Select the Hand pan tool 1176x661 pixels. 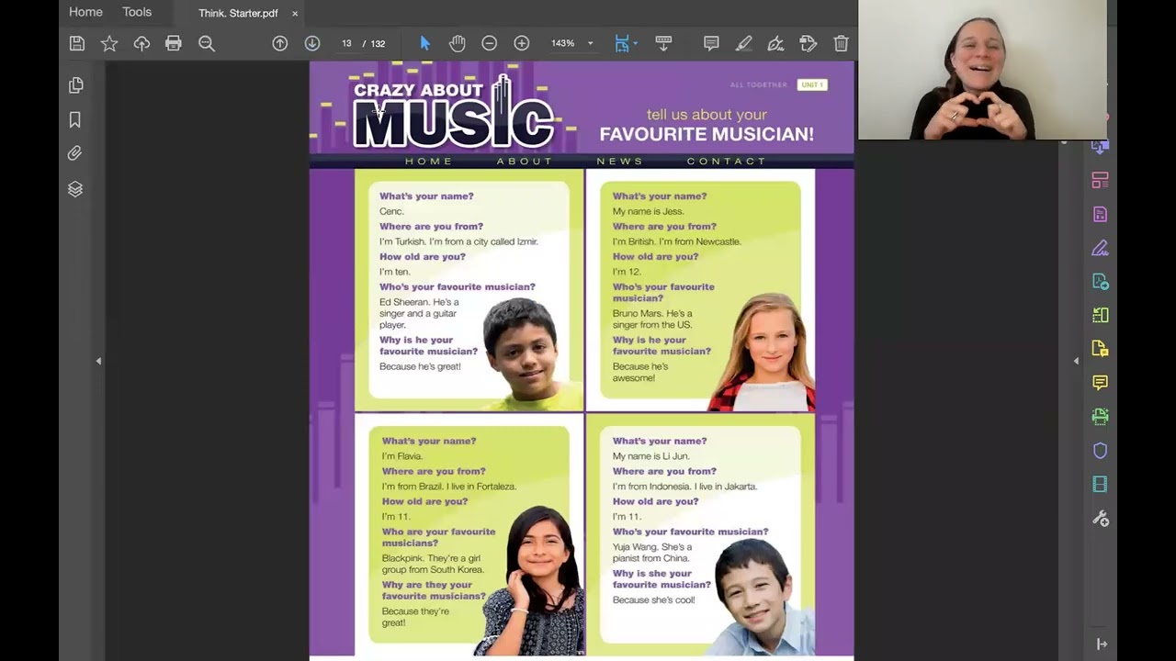458,43
